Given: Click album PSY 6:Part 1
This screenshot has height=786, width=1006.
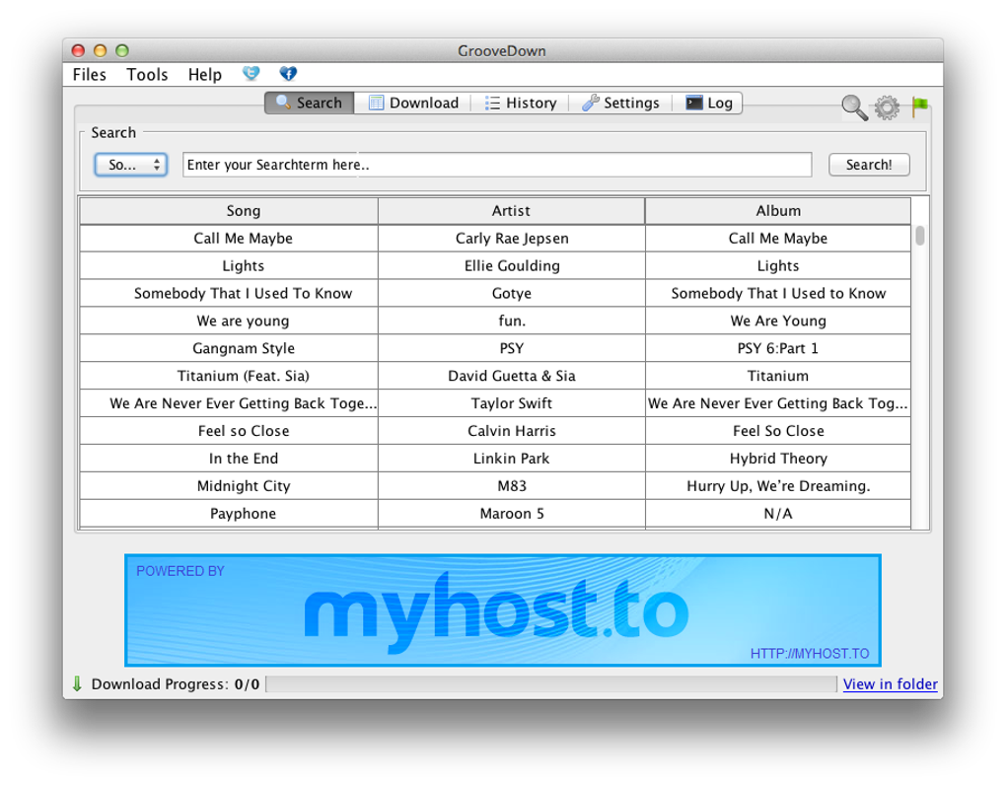Looking at the screenshot, I should tap(777, 348).
